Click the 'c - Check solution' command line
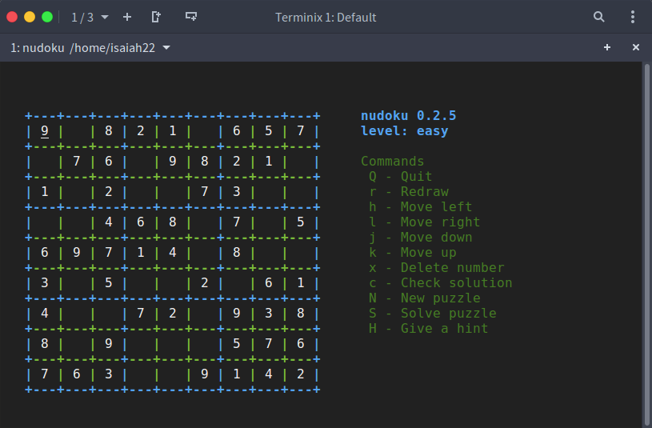 (440, 283)
